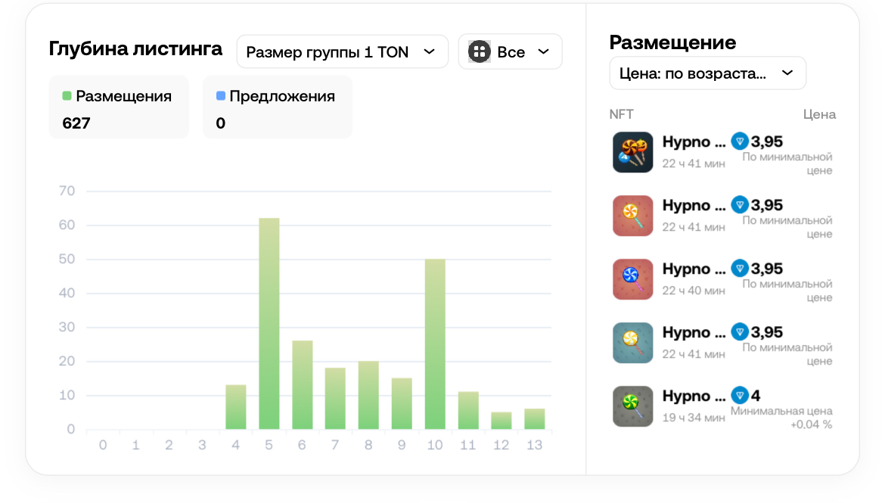Screen dimensions: 885x503
Task: Toggle the 'Предложения' legend series
Action: tap(277, 107)
